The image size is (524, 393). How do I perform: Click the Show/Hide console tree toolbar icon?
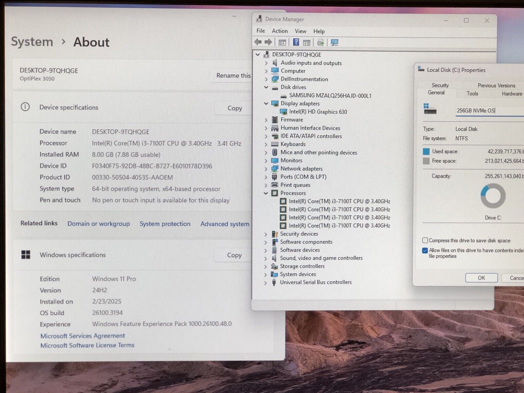[x=282, y=42]
